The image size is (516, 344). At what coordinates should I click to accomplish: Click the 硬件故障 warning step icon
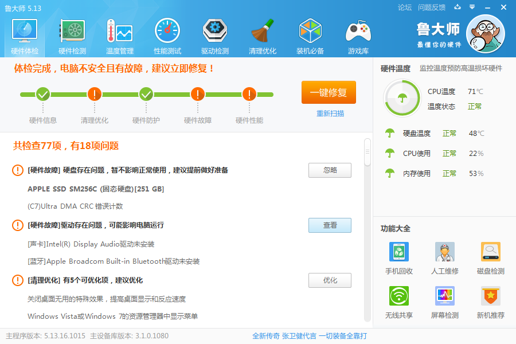[198, 95]
